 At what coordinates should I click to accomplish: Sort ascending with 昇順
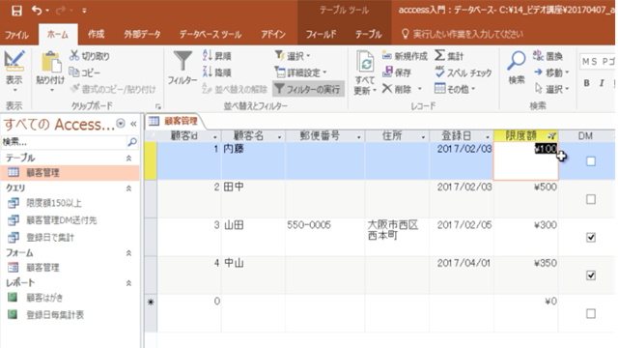click(217, 56)
